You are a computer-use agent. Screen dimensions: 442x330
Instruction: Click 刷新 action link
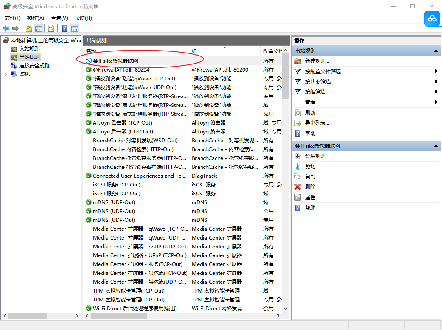pyautogui.click(x=310, y=113)
